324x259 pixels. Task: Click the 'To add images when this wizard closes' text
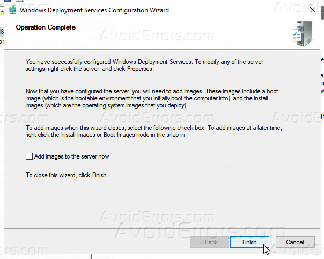(145, 133)
